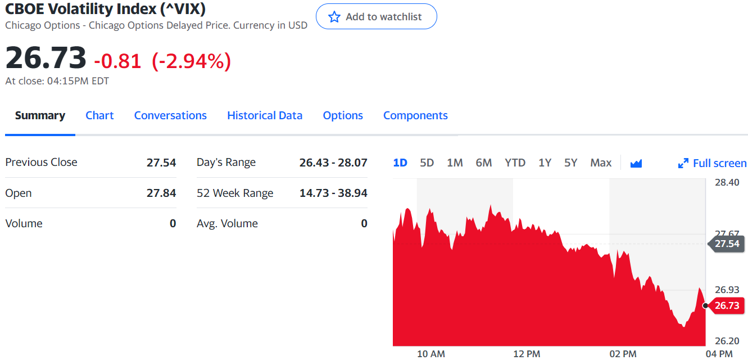Screen dimensions: 748x360
Task: Click the large 26.73 current price
Action: (46, 58)
